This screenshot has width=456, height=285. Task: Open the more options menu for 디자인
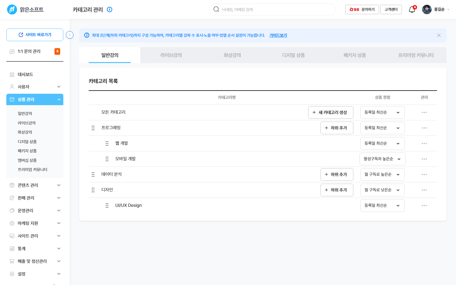click(x=424, y=190)
